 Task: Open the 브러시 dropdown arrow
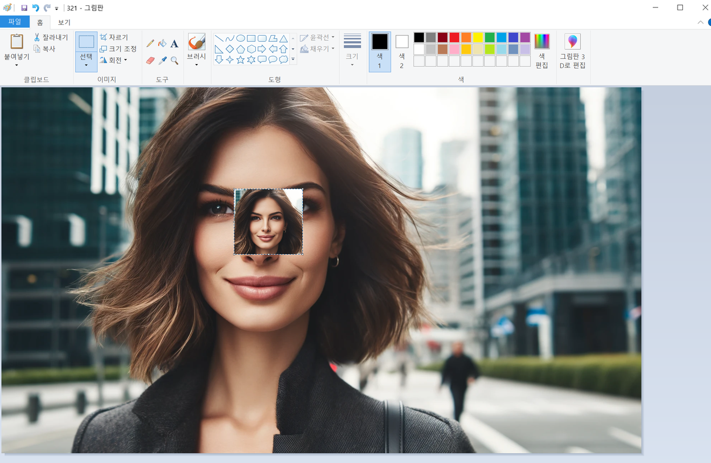tap(197, 65)
